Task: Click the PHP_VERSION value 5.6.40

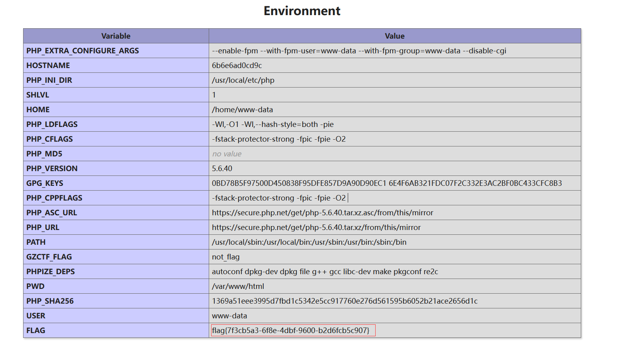Action: [x=222, y=169]
